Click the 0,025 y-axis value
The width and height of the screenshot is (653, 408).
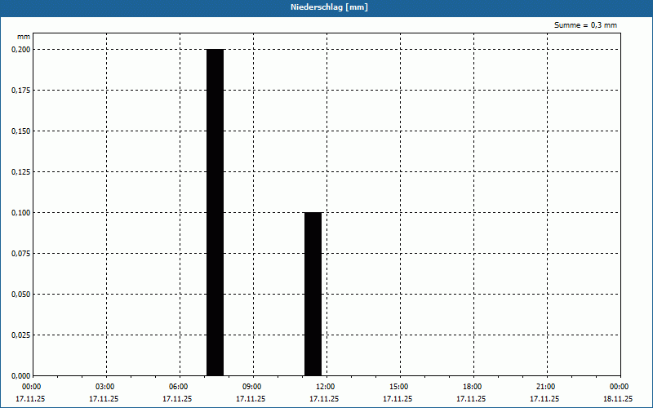(21, 335)
